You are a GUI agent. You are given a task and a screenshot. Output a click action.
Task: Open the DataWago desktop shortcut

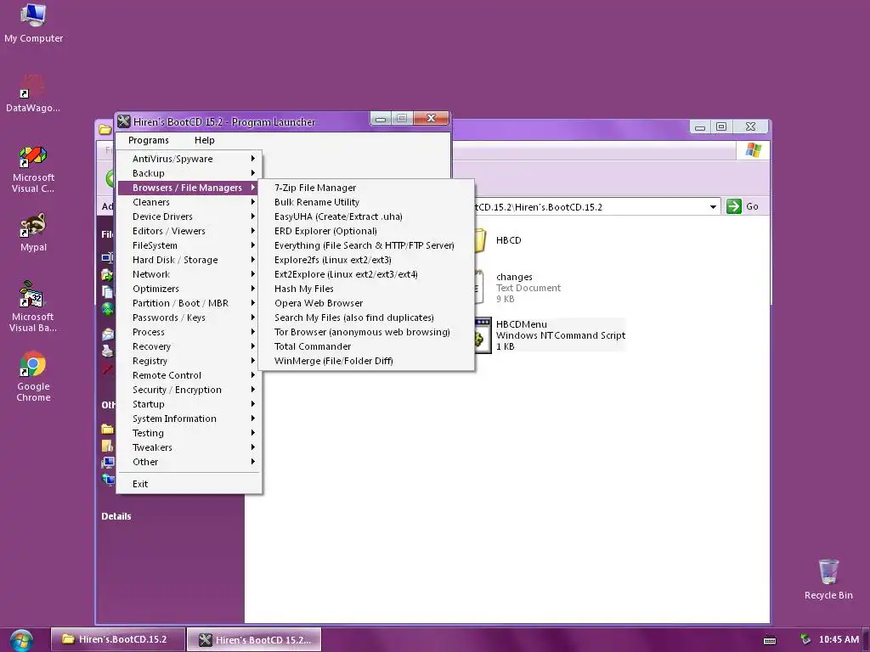33,93
